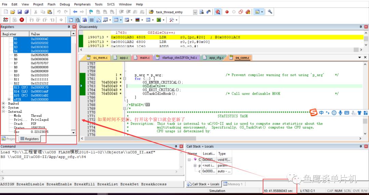Click Disable All Breakpoints icon
The width and height of the screenshot is (369, 195).
(241, 12)
